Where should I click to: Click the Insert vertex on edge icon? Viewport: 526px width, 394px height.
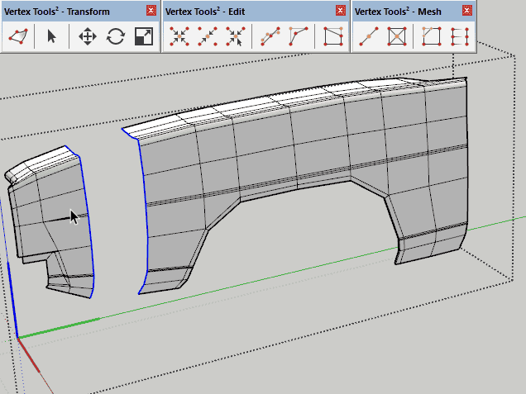tap(270, 36)
